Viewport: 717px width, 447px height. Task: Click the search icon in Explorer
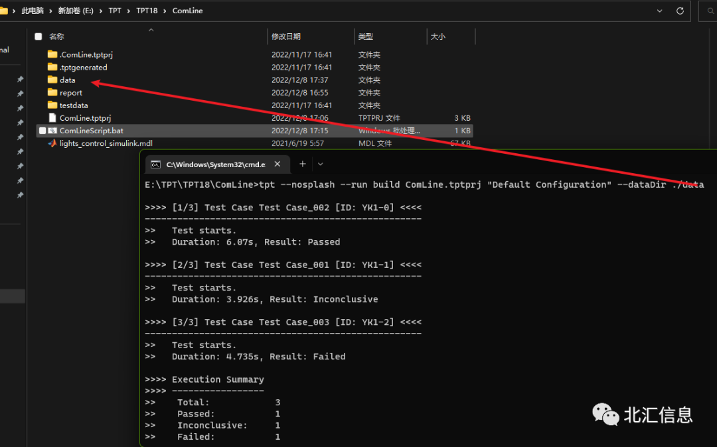tap(711, 11)
